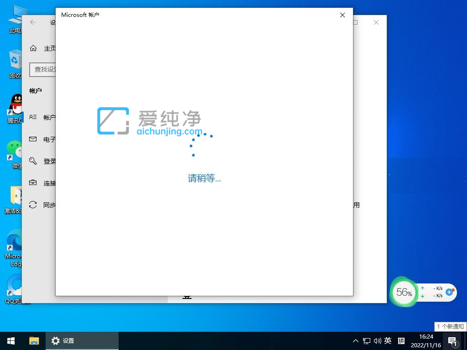467x350 pixels.
Task: Close the Microsoft 帐户 dialog
Action: coord(342,15)
